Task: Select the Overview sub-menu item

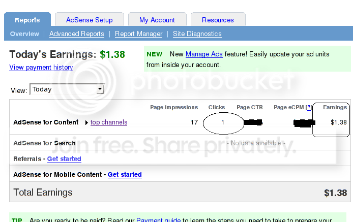Action: pyautogui.click(x=24, y=34)
